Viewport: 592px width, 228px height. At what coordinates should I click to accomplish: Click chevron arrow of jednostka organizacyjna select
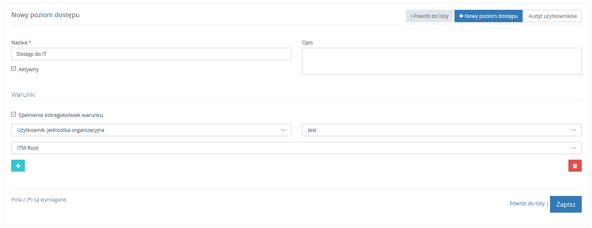tap(283, 130)
